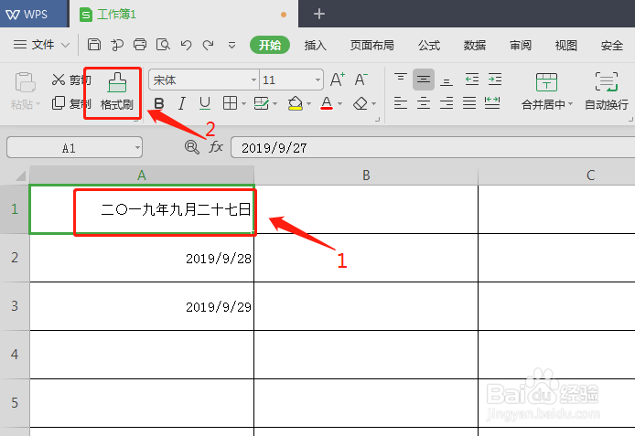Justify text alignment
635x436 pixels.
469,103
